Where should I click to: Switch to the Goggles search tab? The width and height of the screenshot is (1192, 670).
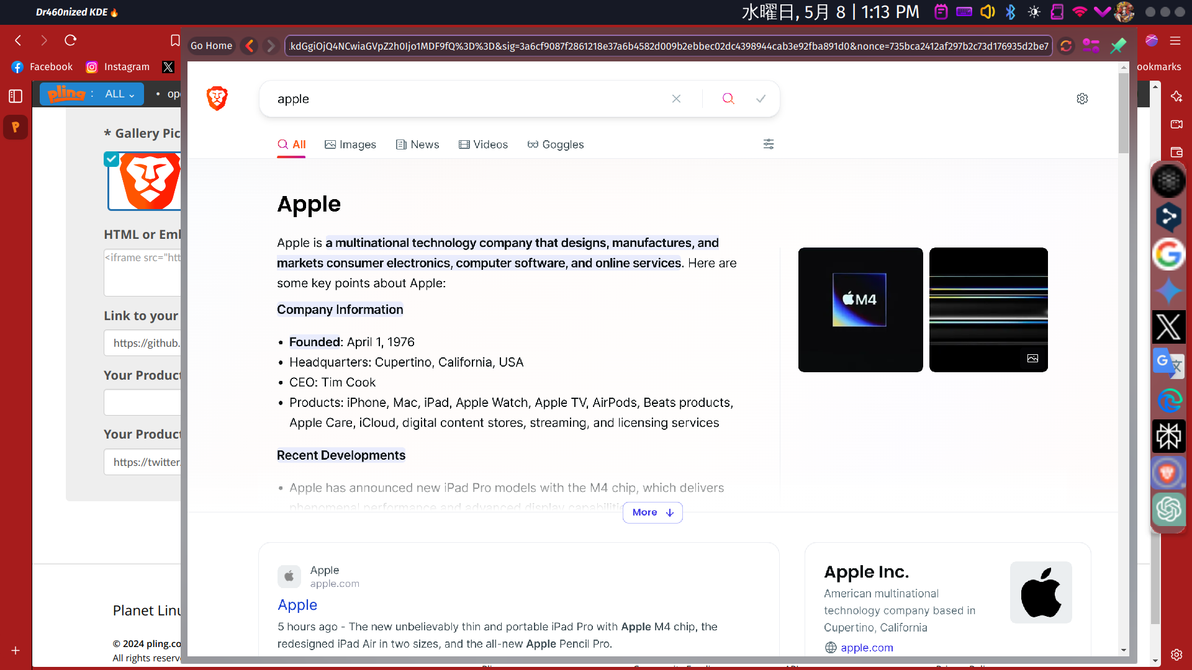click(x=556, y=145)
